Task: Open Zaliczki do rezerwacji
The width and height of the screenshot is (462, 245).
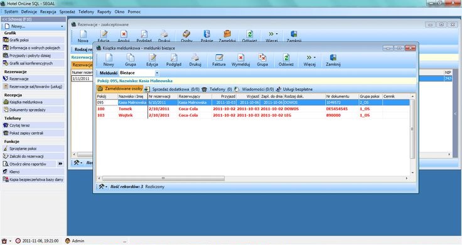Action: click(33, 156)
